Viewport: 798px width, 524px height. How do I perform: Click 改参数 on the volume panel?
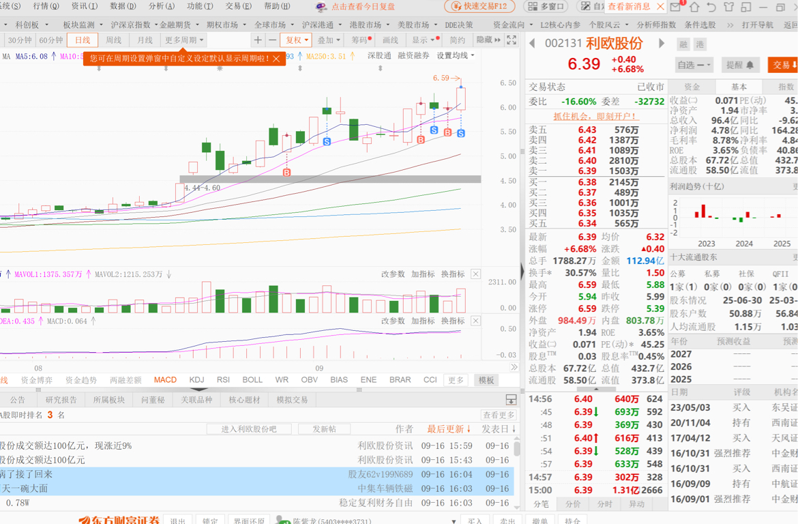coord(393,274)
